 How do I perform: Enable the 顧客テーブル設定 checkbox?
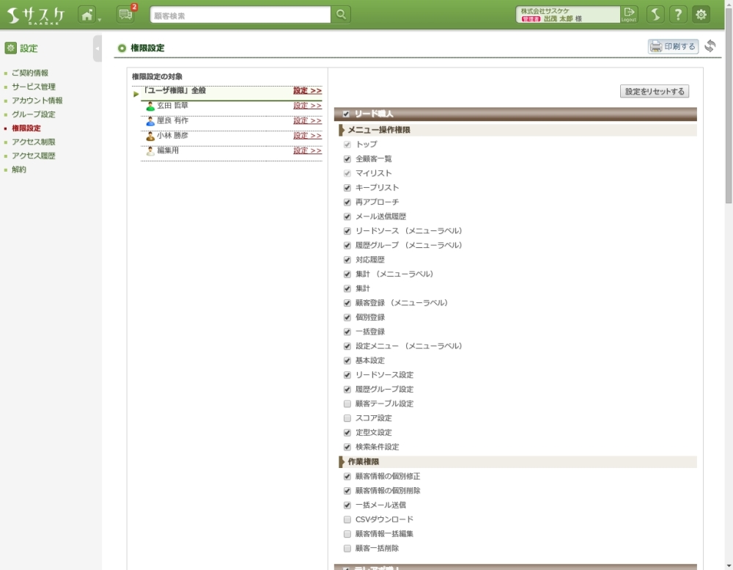(347, 403)
